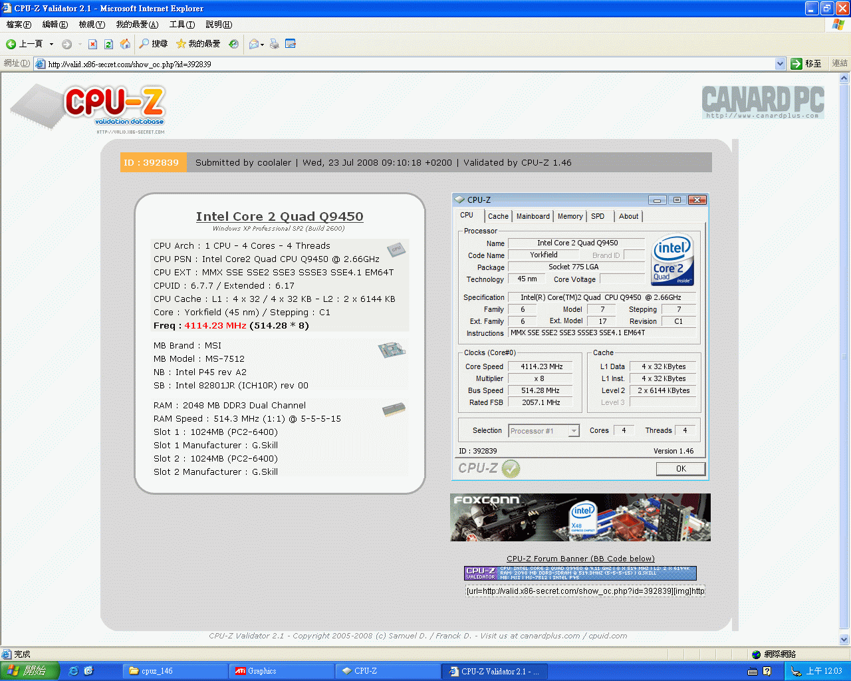Click the page scrollbar up arrow
The width and height of the screenshot is (851, 681).
point(844,78)
